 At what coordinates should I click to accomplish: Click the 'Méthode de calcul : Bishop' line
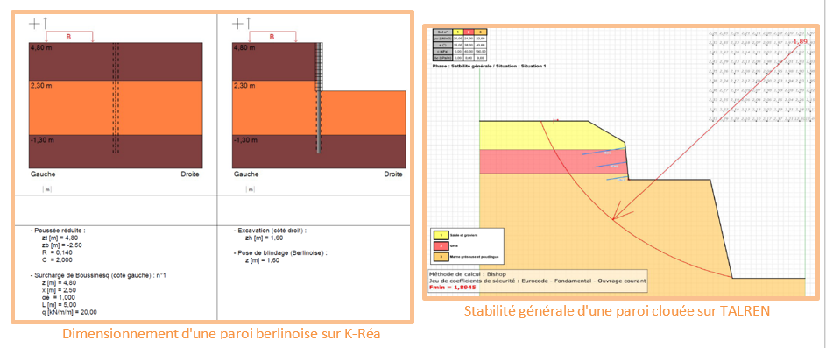[467, 274]
